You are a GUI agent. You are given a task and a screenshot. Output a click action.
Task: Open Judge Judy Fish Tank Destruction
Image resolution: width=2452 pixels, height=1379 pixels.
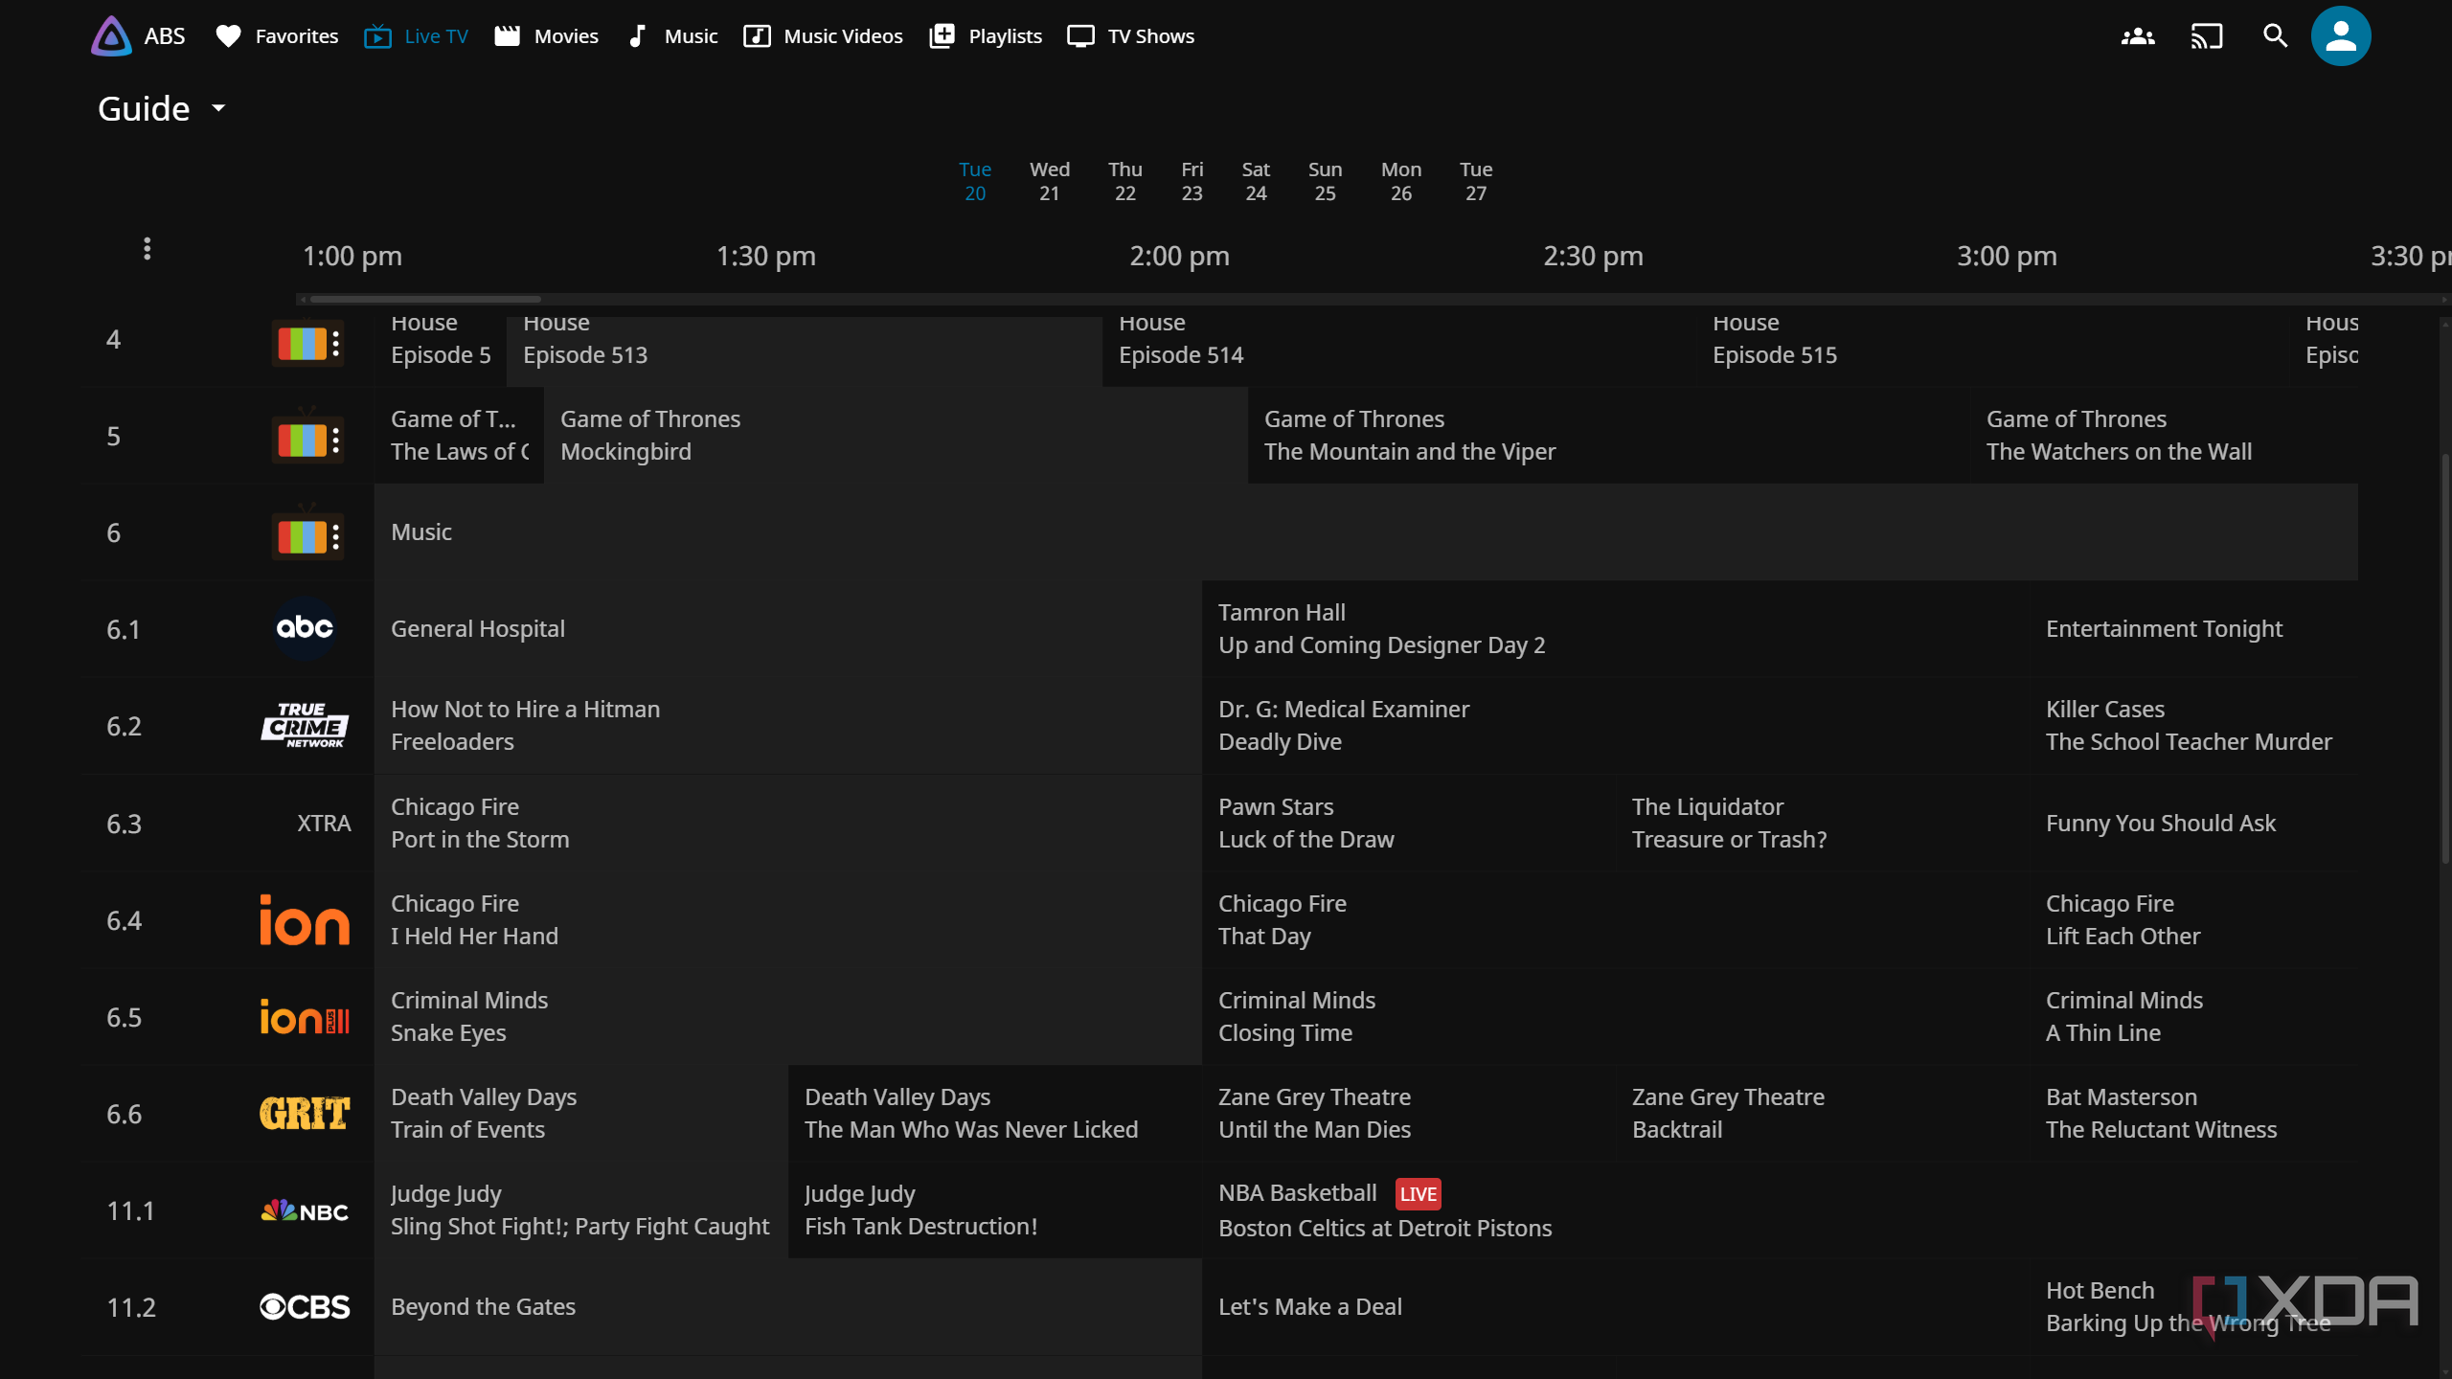(x=994, y=1210)
